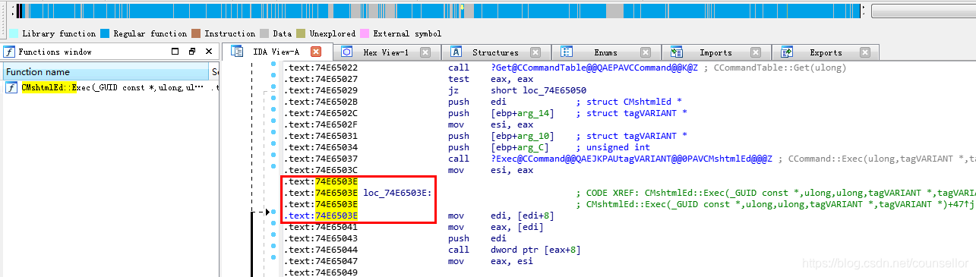Click the Library function legend color swatch
Screen dimensions: 976x277
pyautogui.click(x=13, y=33)
